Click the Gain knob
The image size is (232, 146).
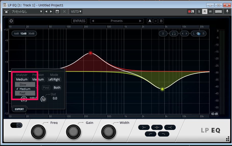coord(73,132)
